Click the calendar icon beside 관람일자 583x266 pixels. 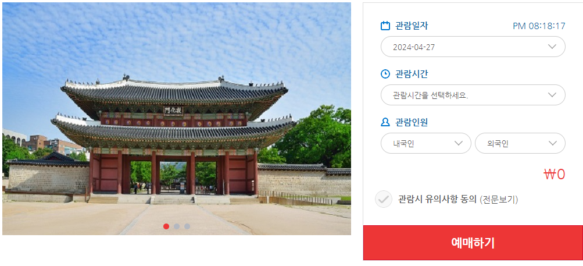pos(385,26)
